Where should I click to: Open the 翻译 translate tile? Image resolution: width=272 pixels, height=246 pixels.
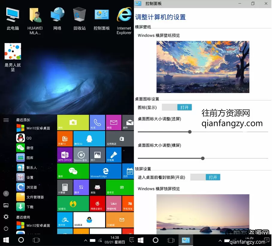point(81,187)
